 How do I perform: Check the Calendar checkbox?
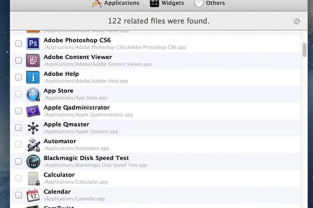pos(19,195)
